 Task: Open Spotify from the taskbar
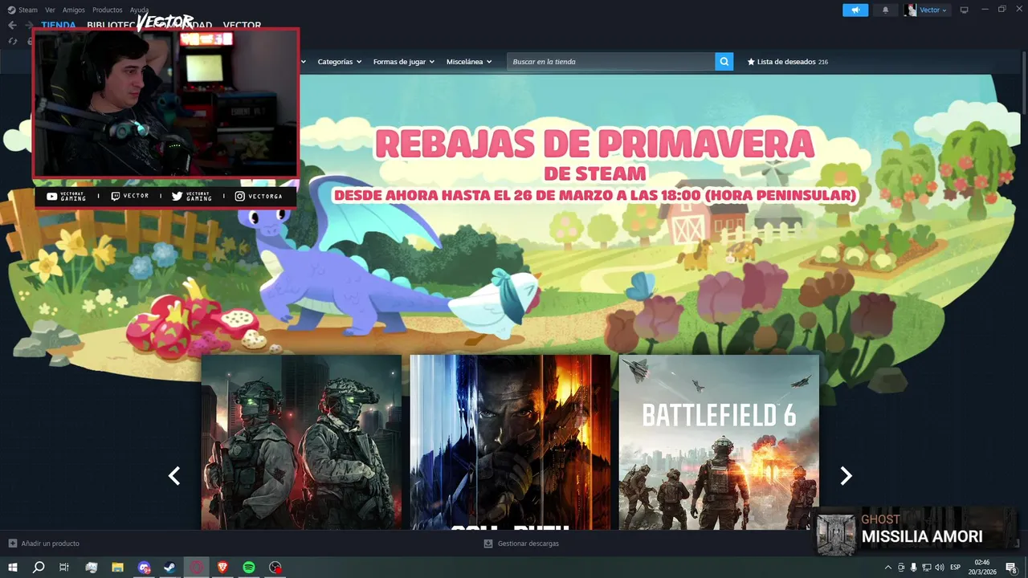click(x=249, y=568)
